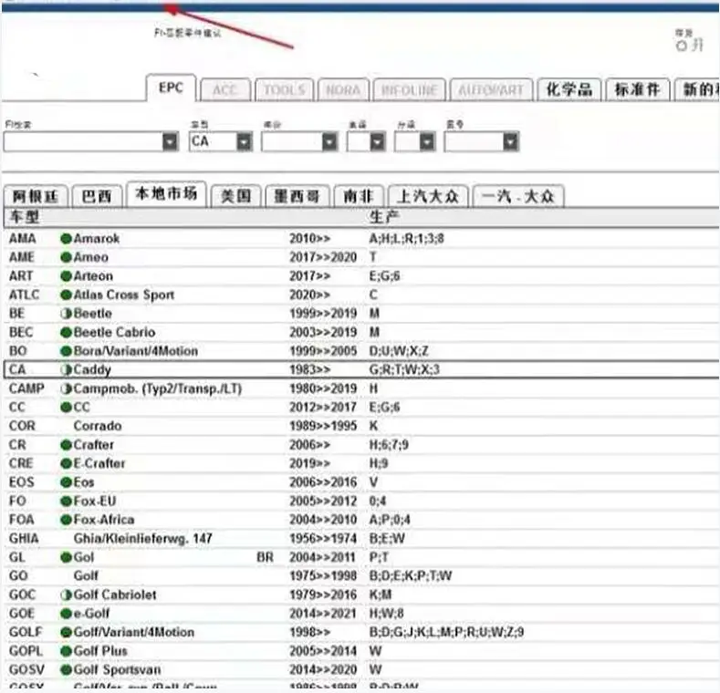Select the 本地市场 tab
This screenshot has width=720, height=693.
point(166,193)
